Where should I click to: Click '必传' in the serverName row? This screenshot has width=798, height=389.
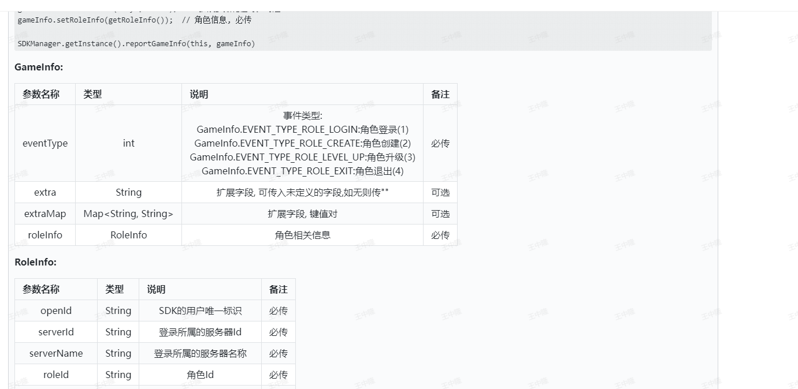point(279,353)
